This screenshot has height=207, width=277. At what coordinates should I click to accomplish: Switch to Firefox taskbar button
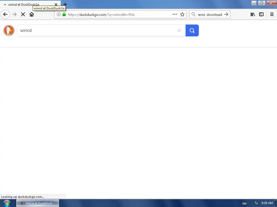click(38, 203)
